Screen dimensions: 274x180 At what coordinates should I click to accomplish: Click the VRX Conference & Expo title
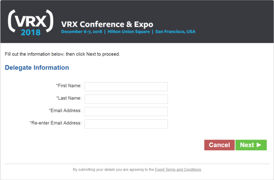(x=107, y=24)
